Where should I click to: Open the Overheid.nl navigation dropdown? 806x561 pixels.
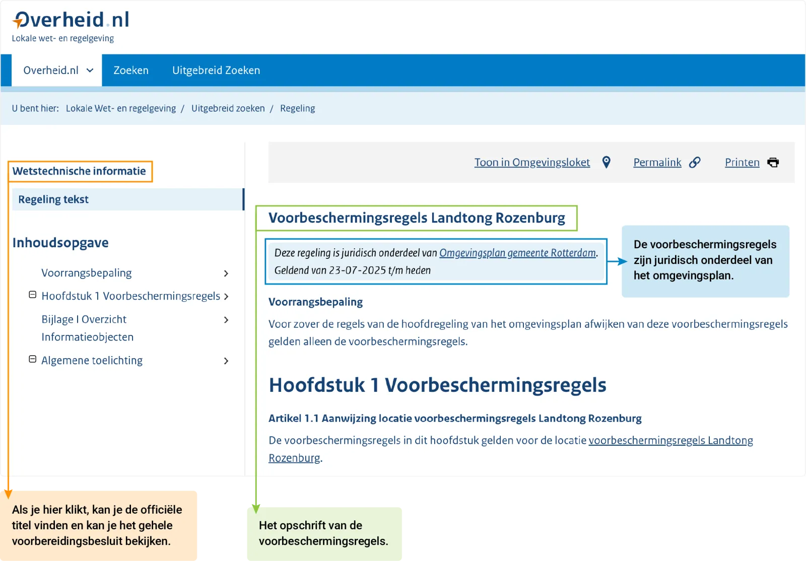56,70
